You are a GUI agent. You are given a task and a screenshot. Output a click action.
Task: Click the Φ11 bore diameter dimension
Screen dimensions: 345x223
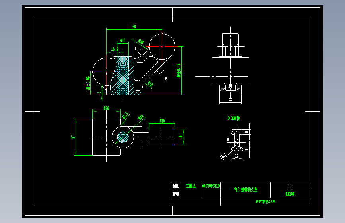(123, 40)
